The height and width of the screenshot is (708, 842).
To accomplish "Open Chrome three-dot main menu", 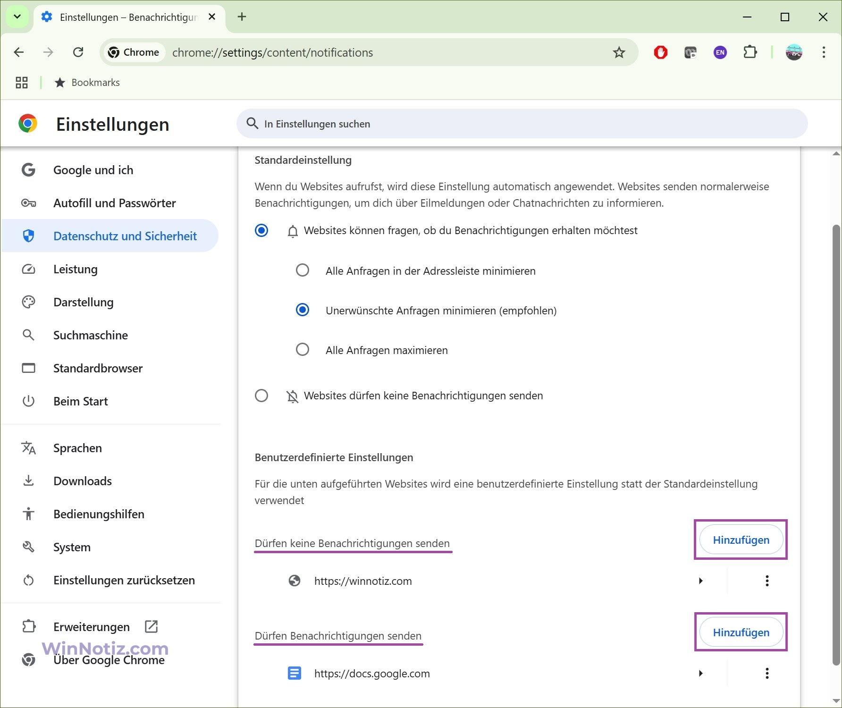I will [x=824, y=52].
